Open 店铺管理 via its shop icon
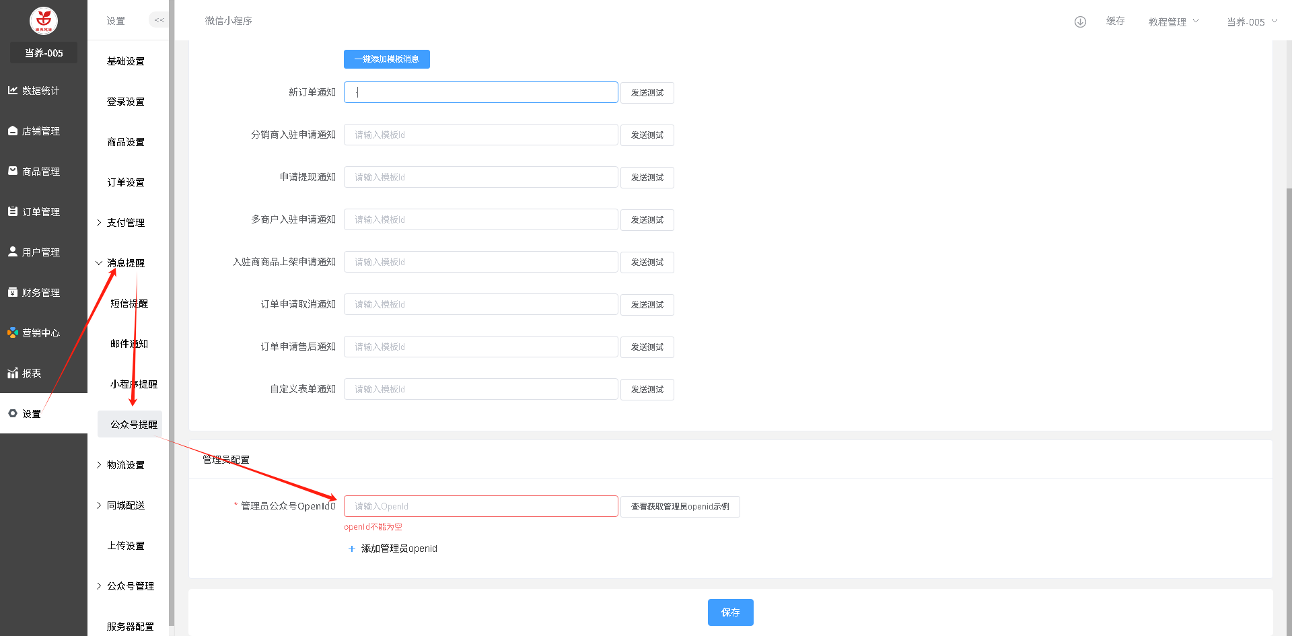 (x=13, y=131)
